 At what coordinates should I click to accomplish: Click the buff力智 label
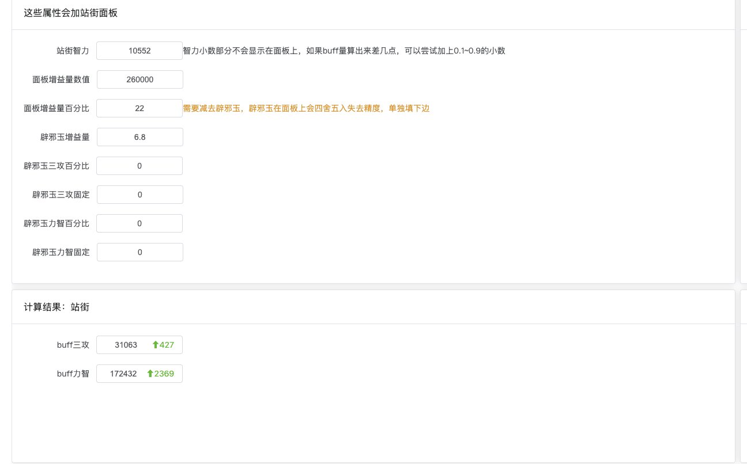pyautogui.click(x=73, y=374)
